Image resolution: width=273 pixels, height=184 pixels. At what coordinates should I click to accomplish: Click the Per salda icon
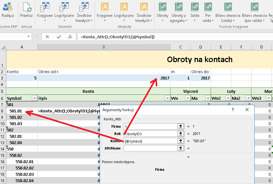point(208,7)
